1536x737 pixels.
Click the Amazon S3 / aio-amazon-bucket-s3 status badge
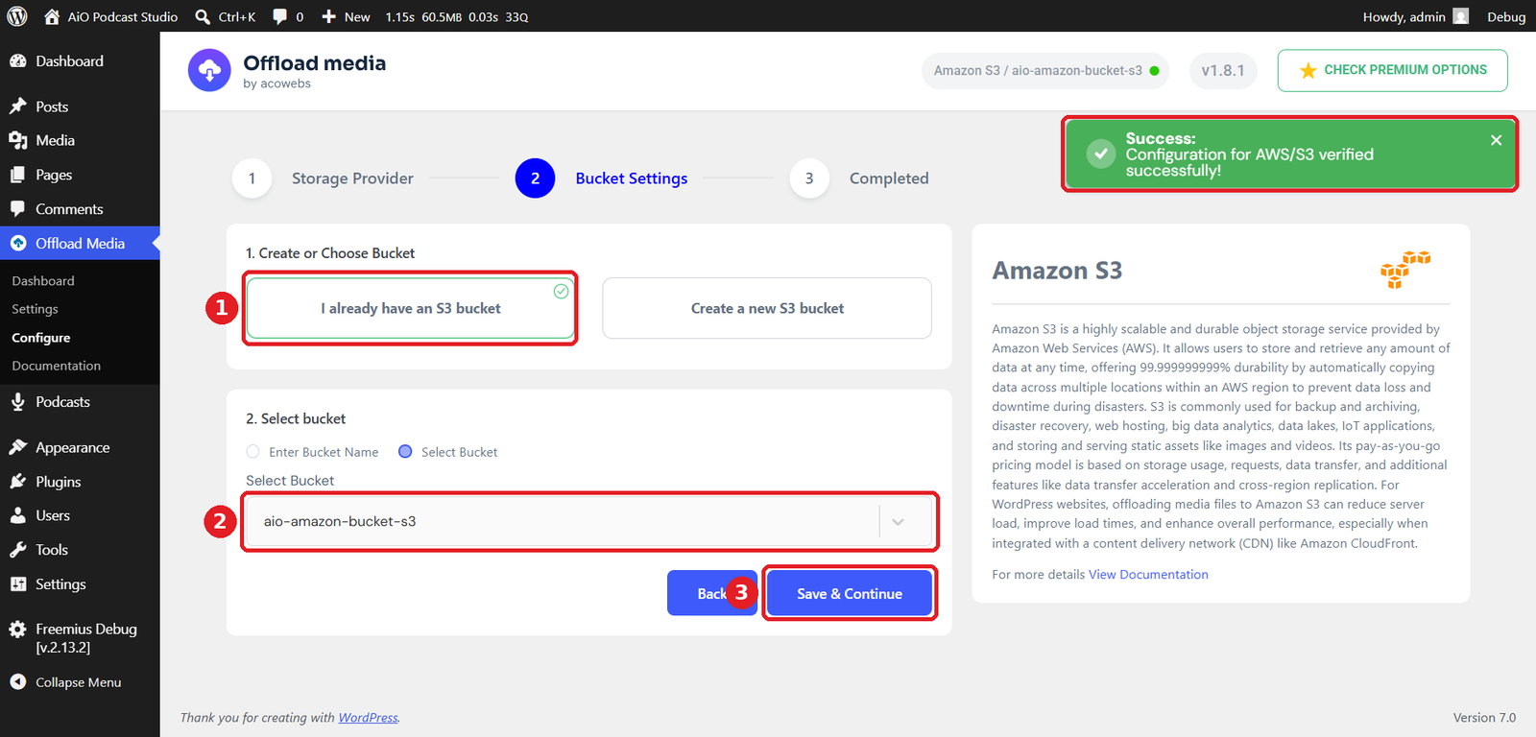pyautogui.click(x=1045, y=71)
